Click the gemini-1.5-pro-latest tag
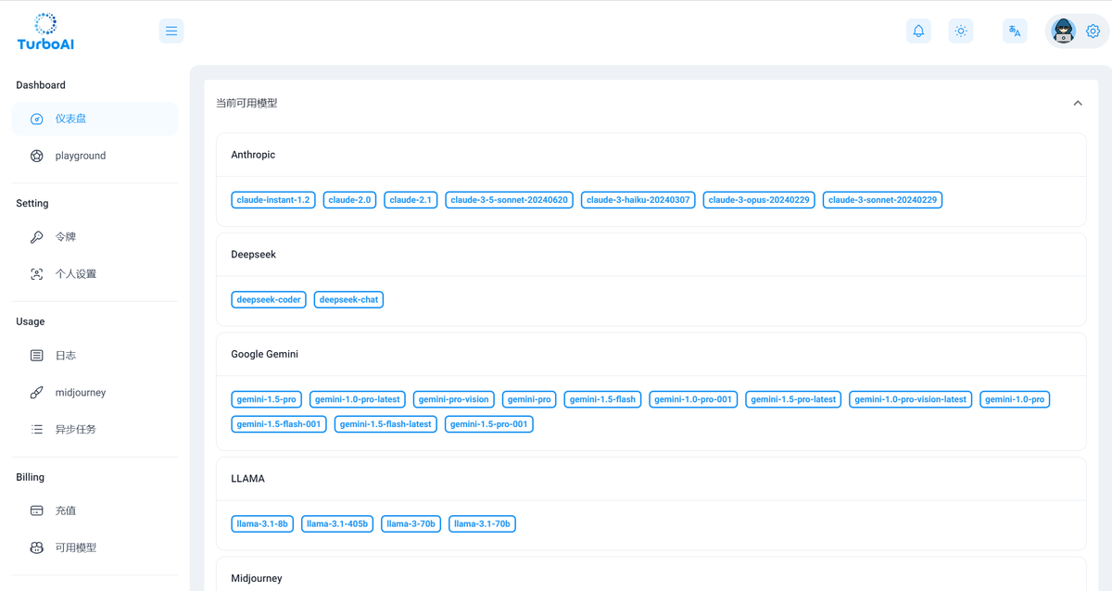 pos(794,400)
